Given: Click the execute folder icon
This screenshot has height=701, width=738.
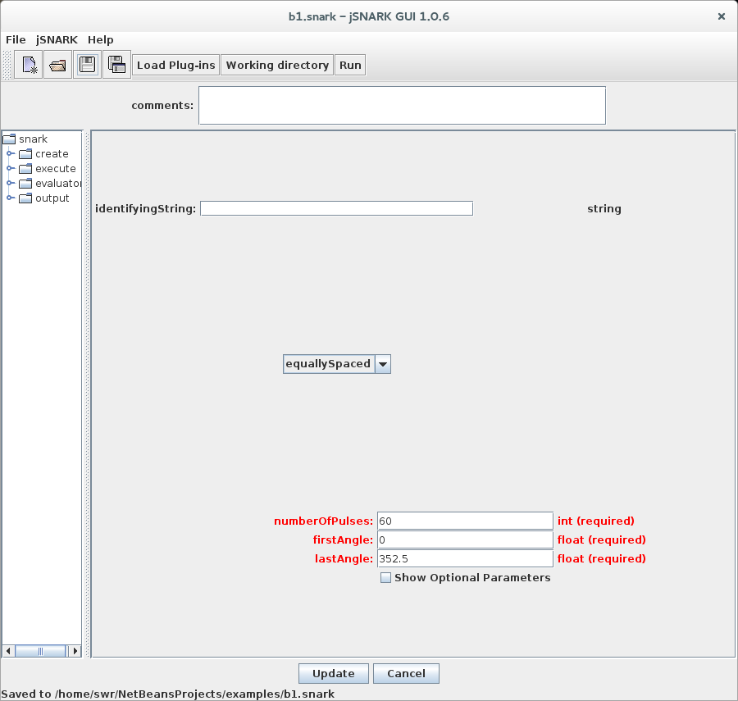Looking at the screenshot, I should coord(25,168).
